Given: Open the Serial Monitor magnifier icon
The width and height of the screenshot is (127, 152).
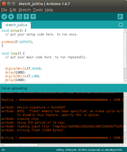Looking at the screenshot, I should (120, 16).
